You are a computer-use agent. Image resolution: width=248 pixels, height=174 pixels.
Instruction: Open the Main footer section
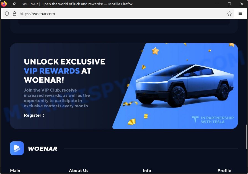point(15,170)
